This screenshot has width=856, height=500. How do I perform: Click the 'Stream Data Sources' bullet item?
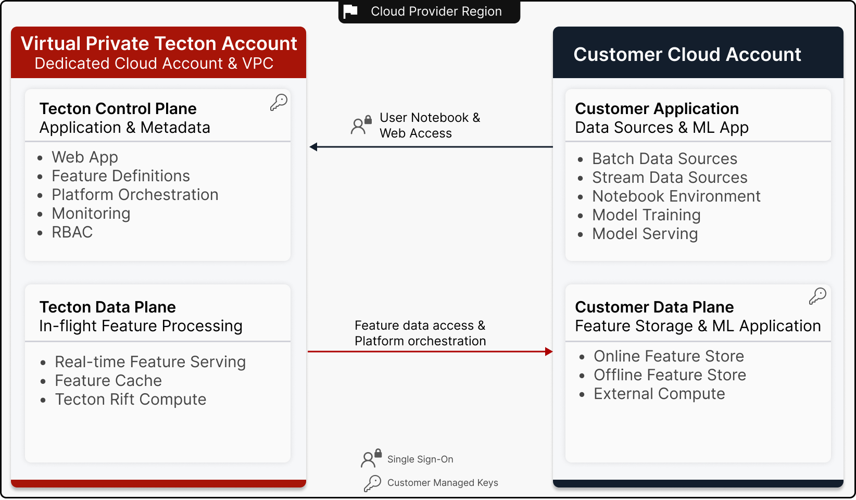coord(670,178)
